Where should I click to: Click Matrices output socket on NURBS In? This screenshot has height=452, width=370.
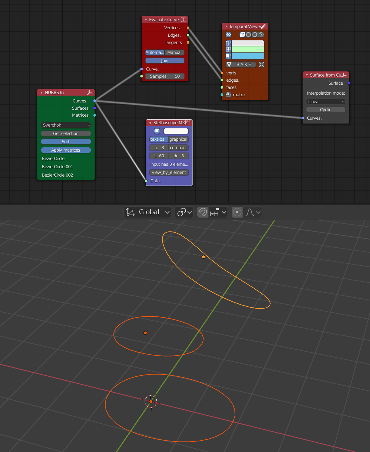(95, 115)
